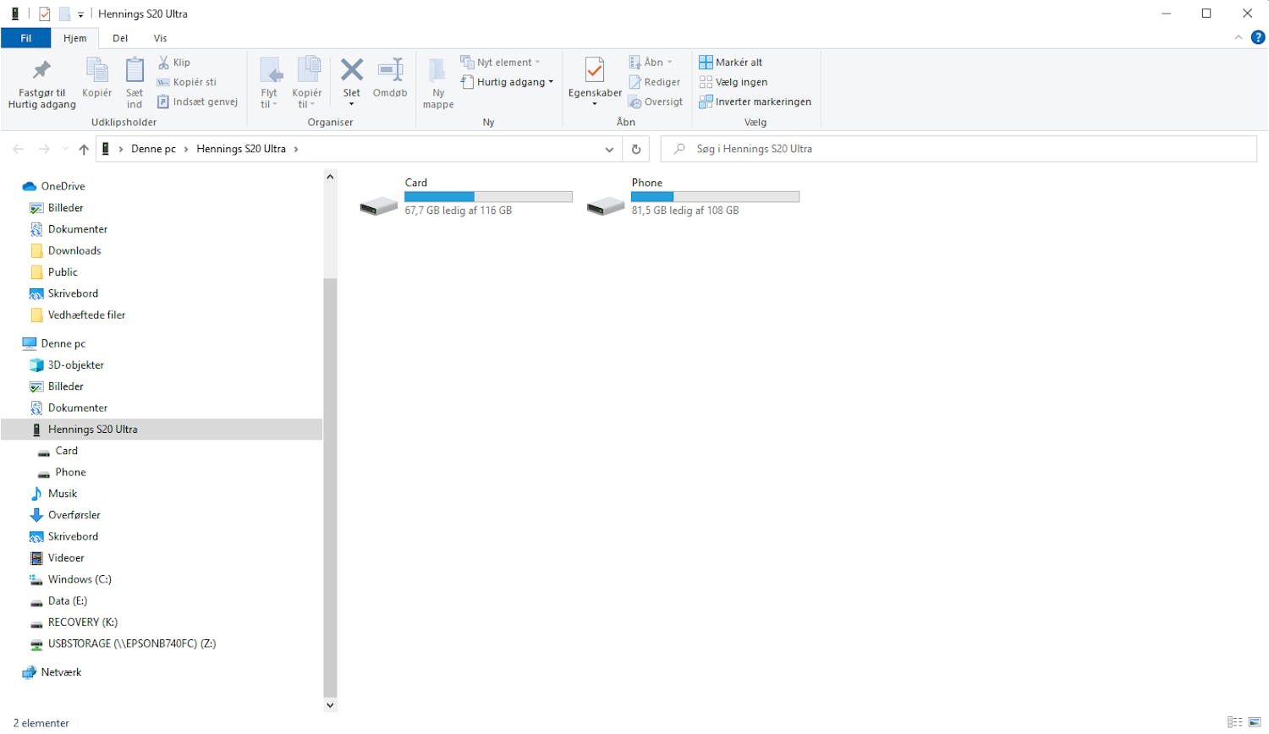Collapse the ribbon with the chevron
The height and width of the screenshot is (734, 1269).
coord(1239,37)
